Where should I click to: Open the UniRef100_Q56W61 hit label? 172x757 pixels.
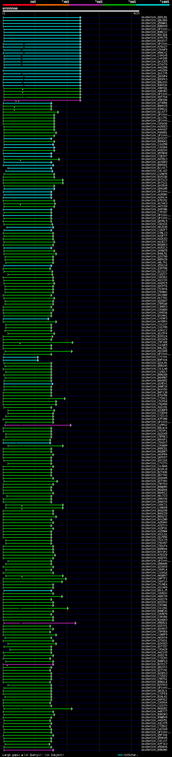click(x=154, y=23)
